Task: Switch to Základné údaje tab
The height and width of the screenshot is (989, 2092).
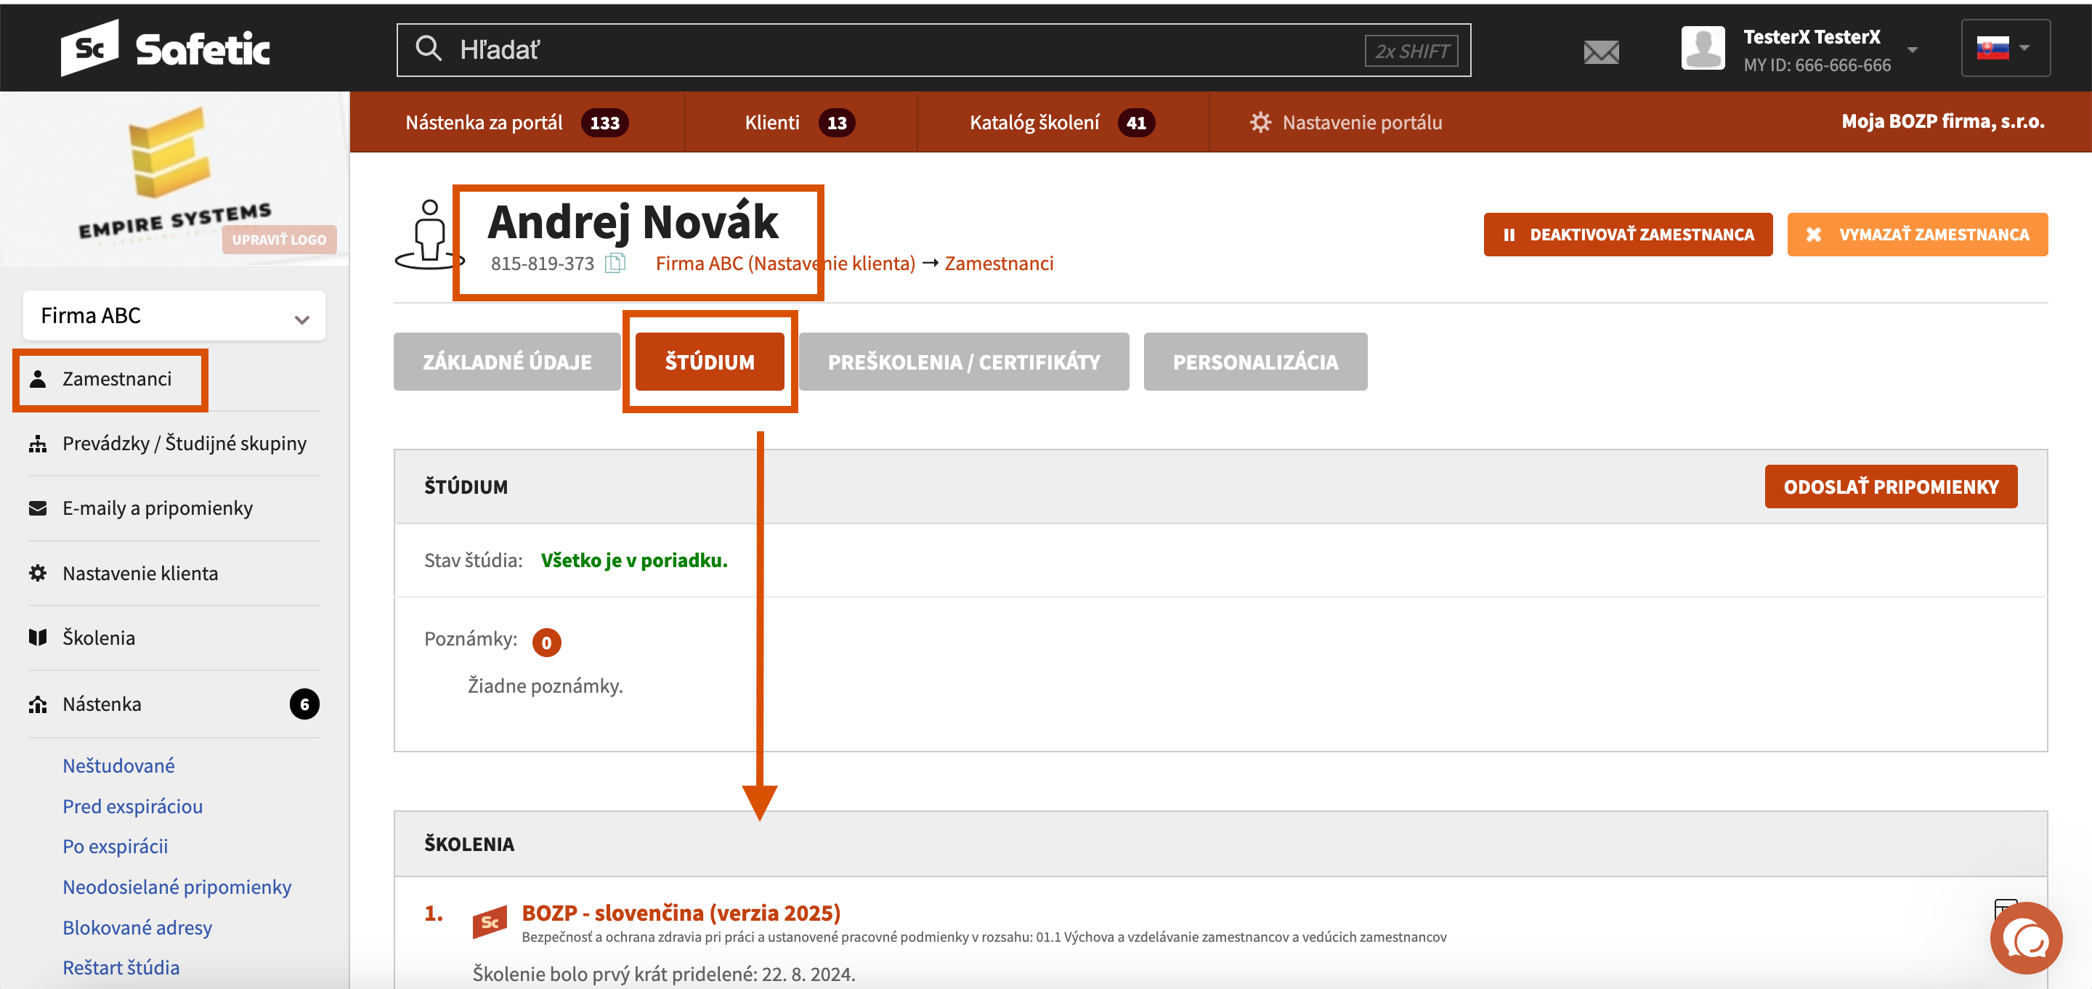Action: (x=507, y=362)
